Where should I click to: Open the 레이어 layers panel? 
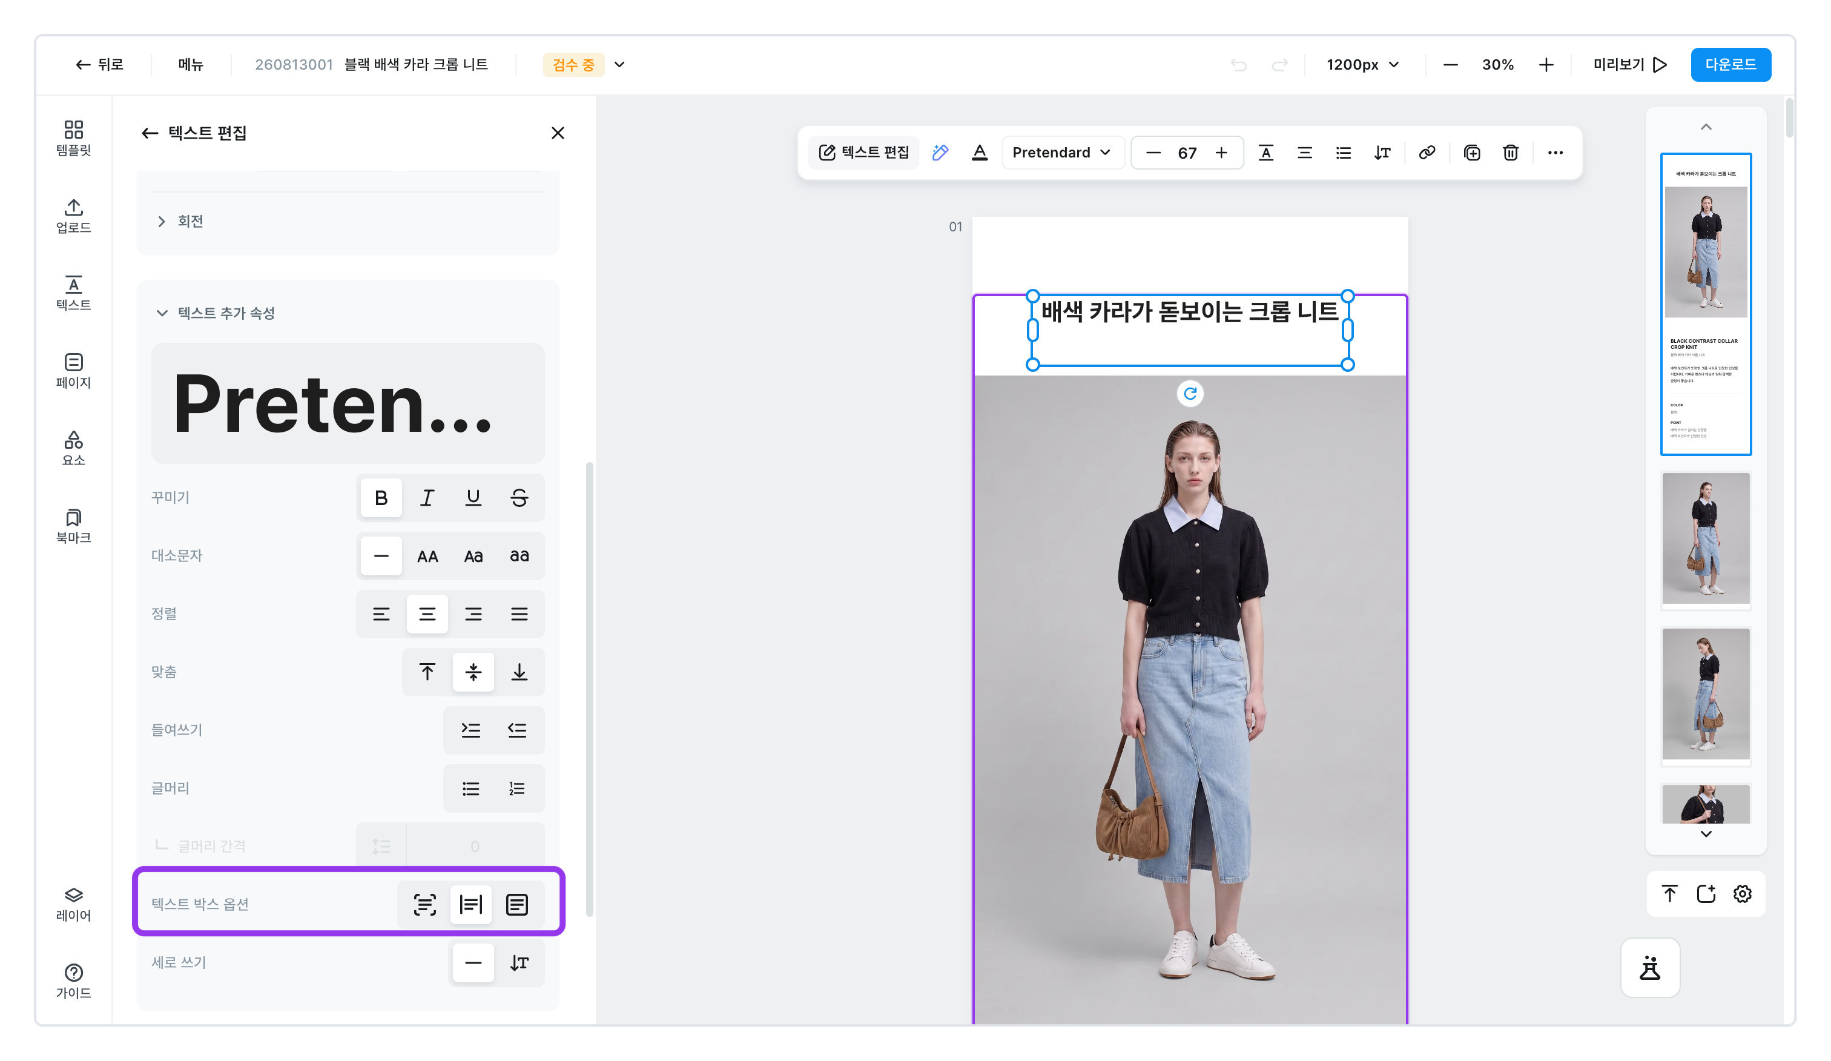pos(73,904)
